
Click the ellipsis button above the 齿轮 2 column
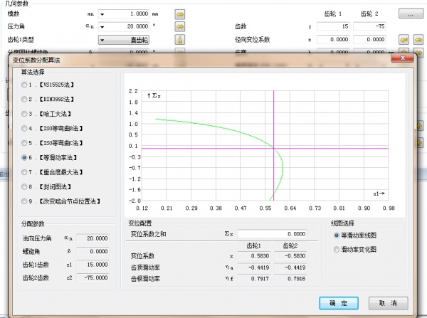(411, 14)
